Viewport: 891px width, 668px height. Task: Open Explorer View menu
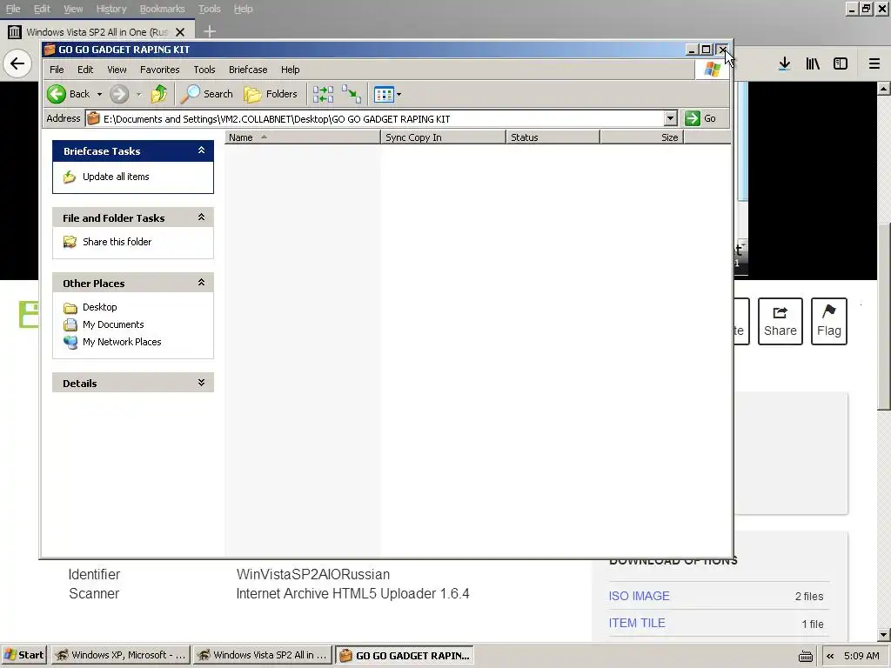[x=117, y=70]
